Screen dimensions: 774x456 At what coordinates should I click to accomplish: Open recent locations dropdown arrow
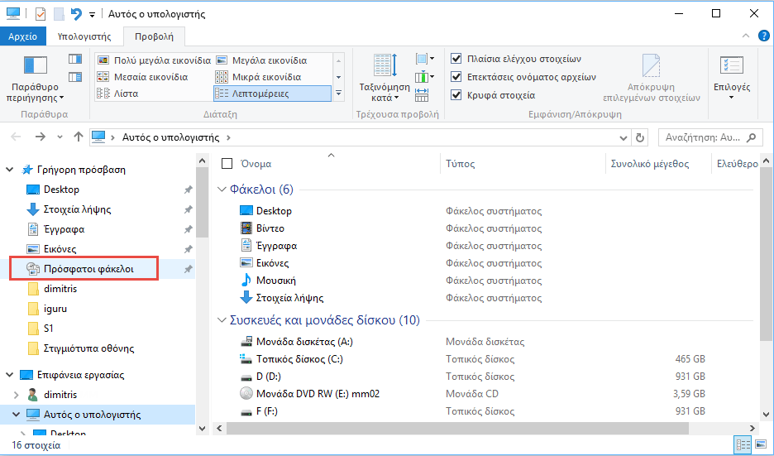point(60,137)
